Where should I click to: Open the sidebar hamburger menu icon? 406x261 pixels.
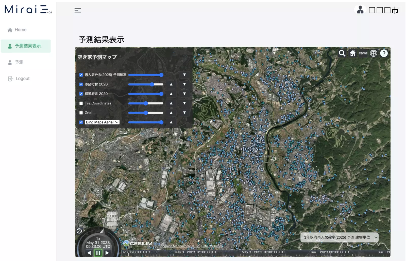coord(78,10)
